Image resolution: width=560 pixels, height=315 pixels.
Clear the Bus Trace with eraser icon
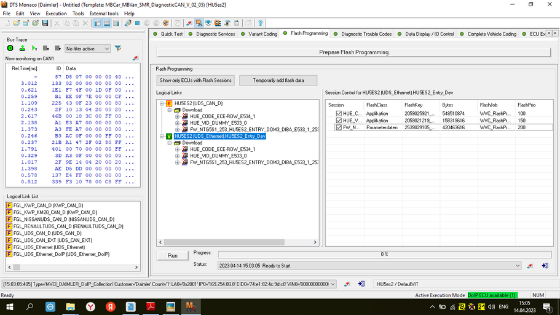[x=135, y=58]
